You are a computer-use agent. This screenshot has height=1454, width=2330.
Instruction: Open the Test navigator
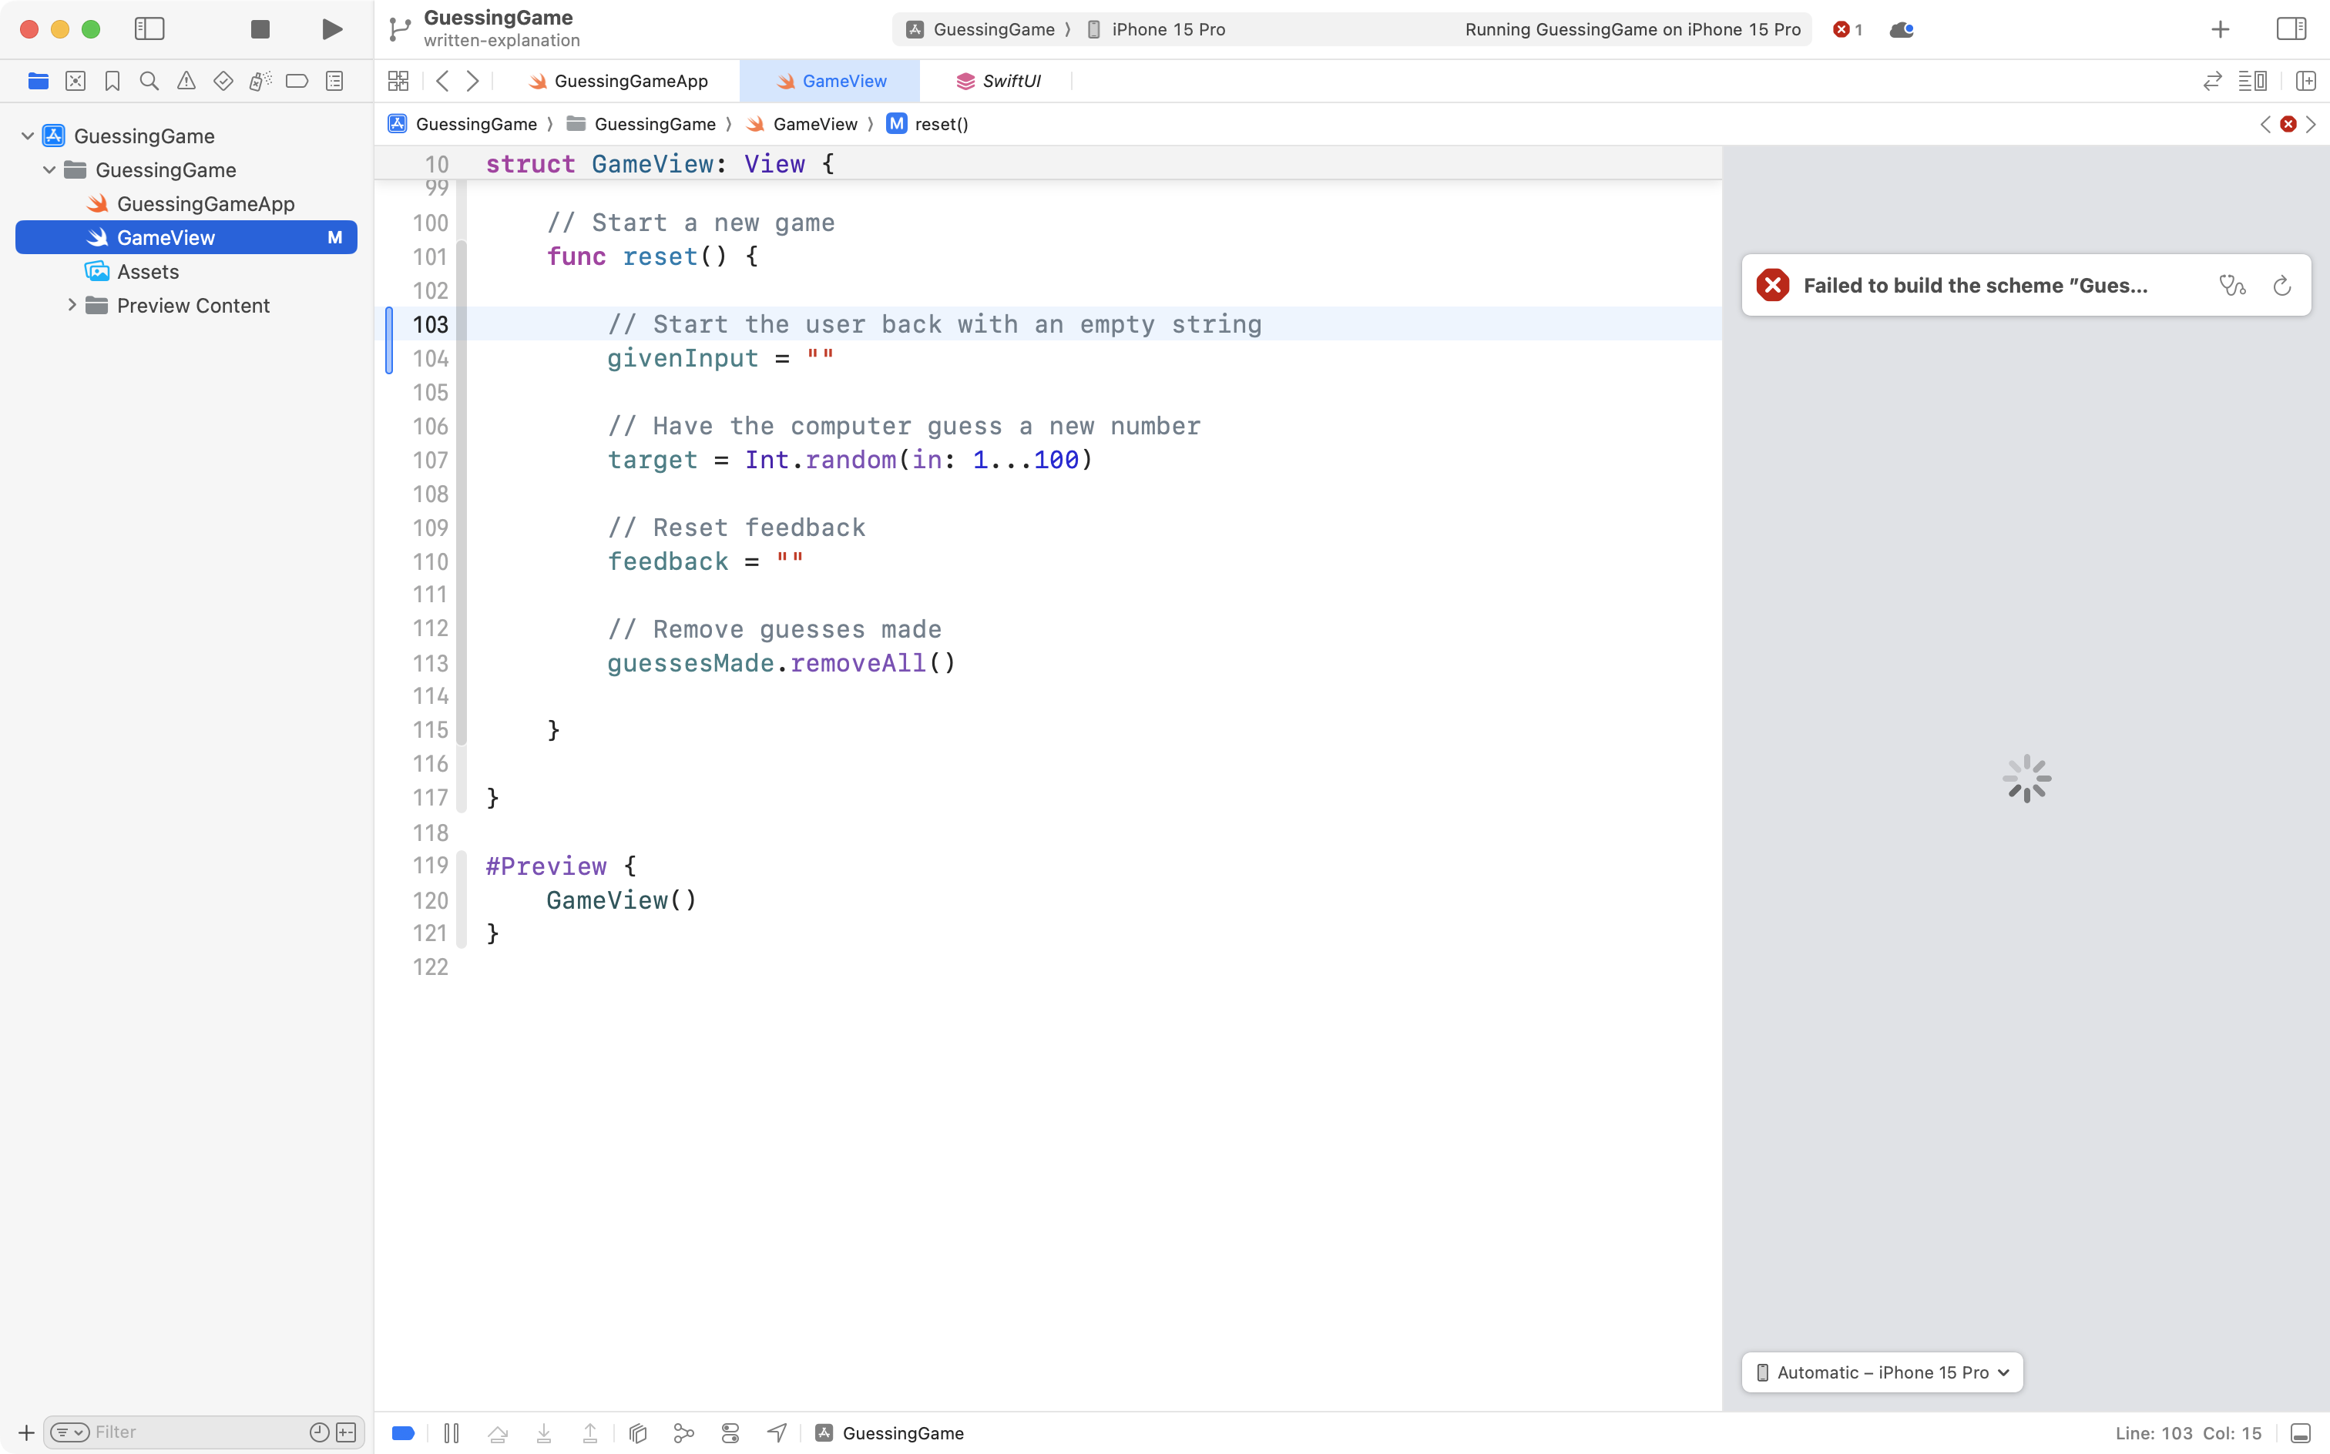[x=222, y=81]
